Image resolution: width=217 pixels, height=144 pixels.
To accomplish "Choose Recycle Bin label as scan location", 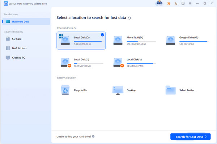I will [x=81, y=90].
